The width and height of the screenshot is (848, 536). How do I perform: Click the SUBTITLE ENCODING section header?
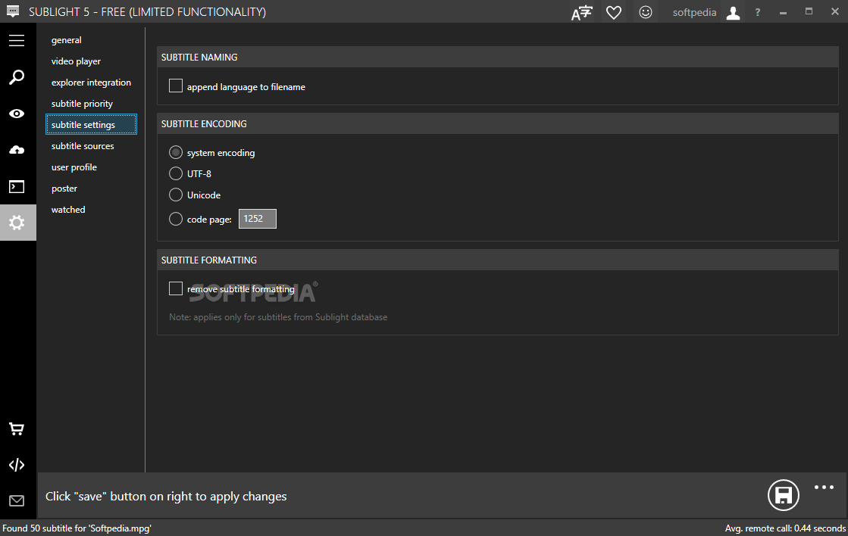(x=498, y=123)
